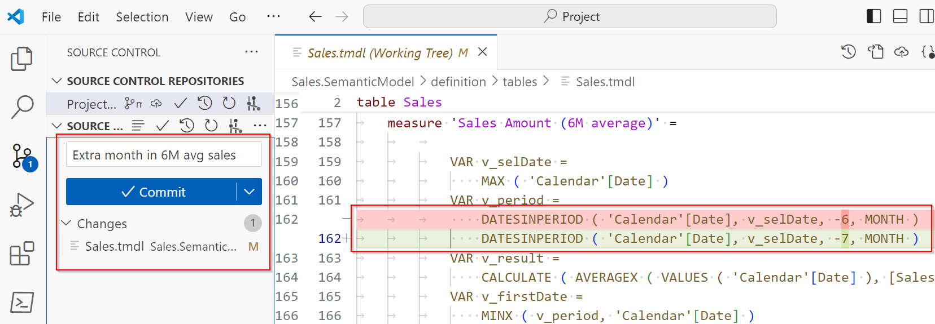Open the Explorer view in activity bar
The height and width of the screenshot is (324, 935).
(x=22, y=59)
